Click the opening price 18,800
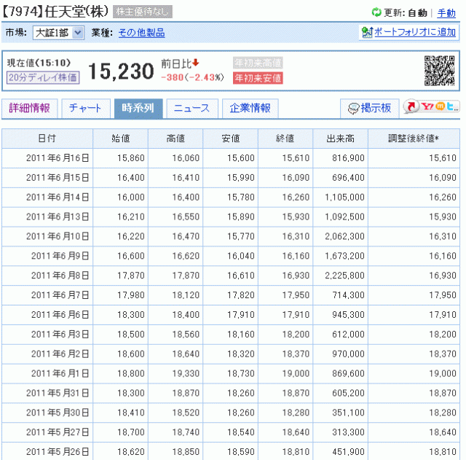The width and height of the screenshot is (466, 460). [x=131, y=374]
